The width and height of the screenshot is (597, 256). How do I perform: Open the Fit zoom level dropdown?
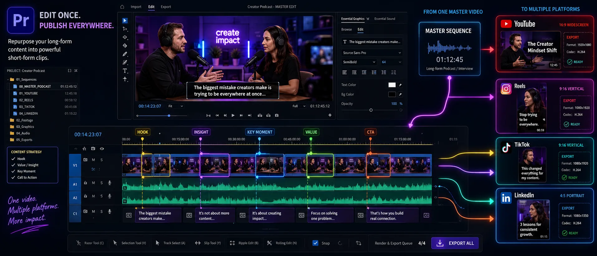coord(175,106)
